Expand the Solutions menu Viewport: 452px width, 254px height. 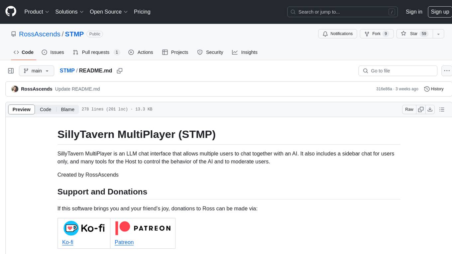(x=69, y=12)
